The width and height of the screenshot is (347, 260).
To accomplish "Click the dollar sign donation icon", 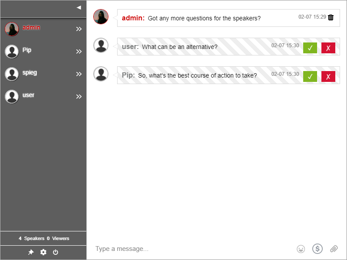I will click(x=318, y=249).
